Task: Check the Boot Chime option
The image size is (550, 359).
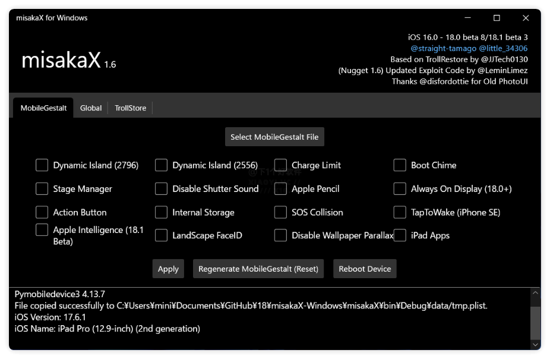Action: point(400,165)
